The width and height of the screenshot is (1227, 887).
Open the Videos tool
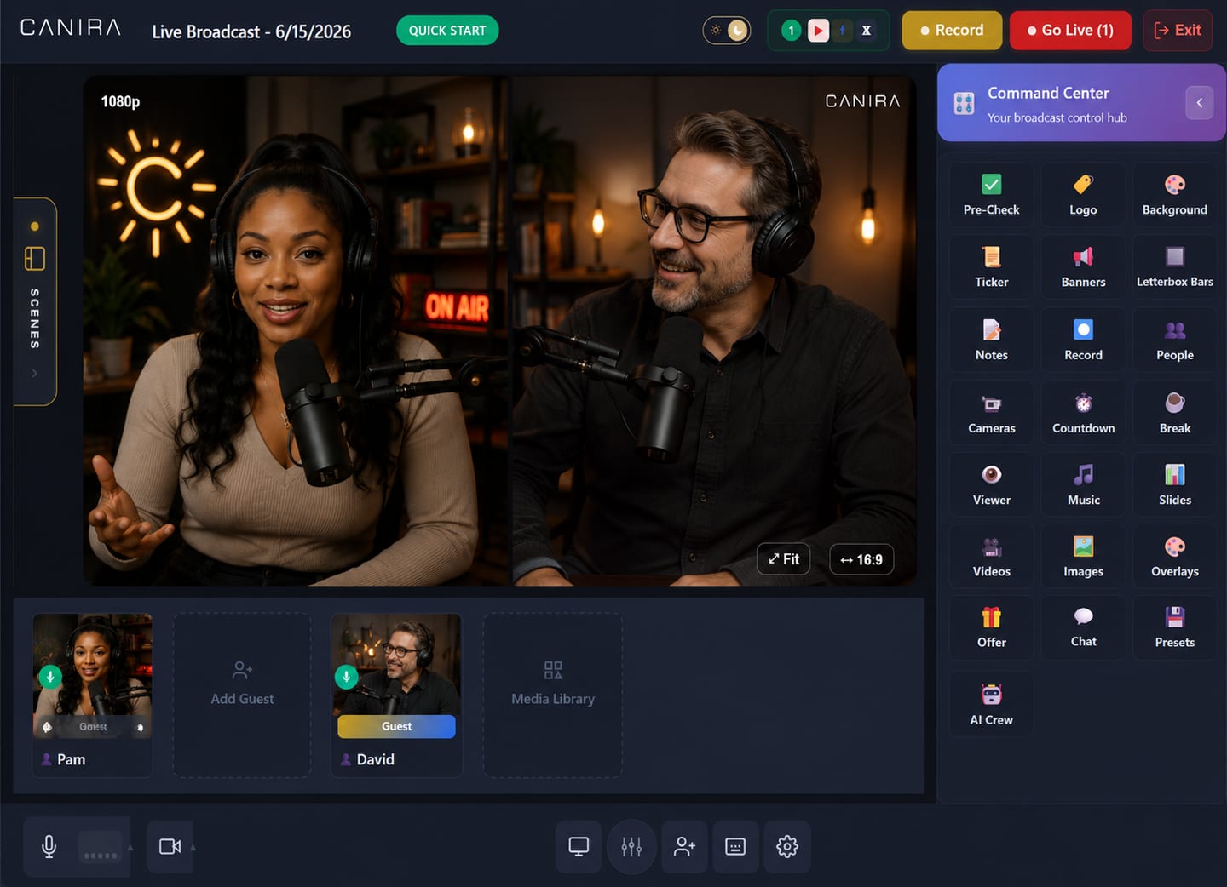991,557
